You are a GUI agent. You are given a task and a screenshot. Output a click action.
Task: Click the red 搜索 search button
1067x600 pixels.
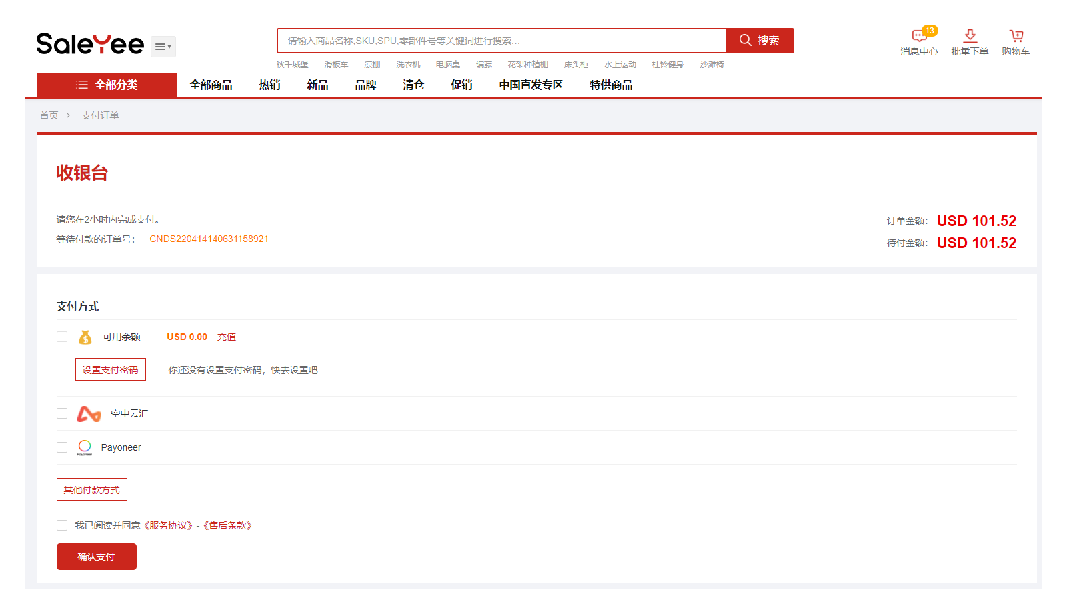coord(760,41)
